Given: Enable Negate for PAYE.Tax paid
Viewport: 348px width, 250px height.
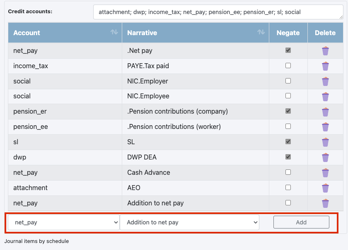Looking at the screenshot, I should click(288, 66).
